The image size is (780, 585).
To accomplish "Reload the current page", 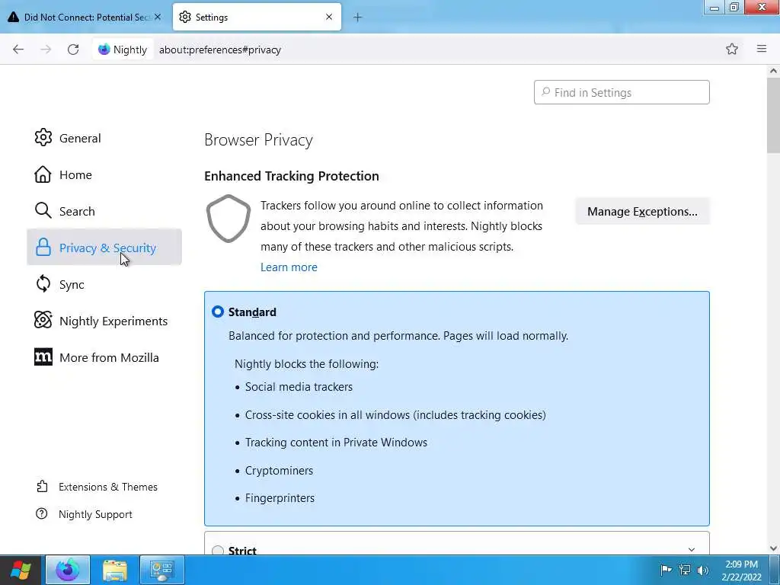I will click(x=73, y=50).
